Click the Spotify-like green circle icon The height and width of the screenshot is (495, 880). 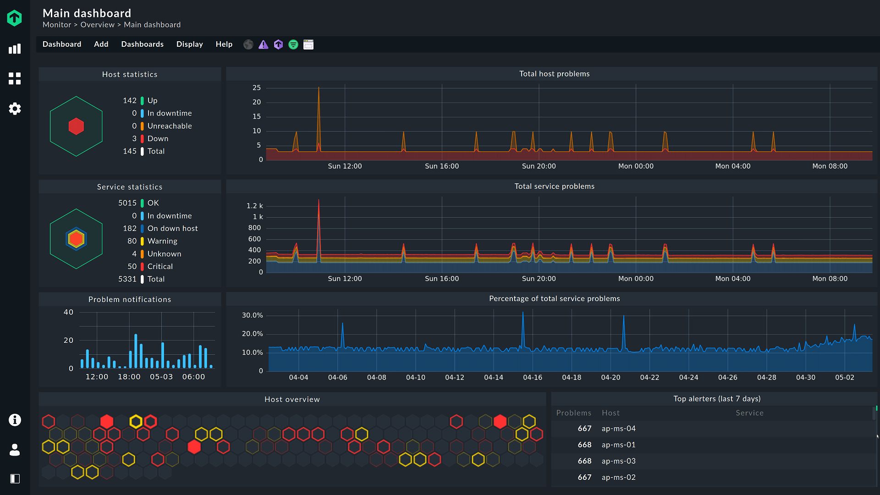click(x=293, y=44)
